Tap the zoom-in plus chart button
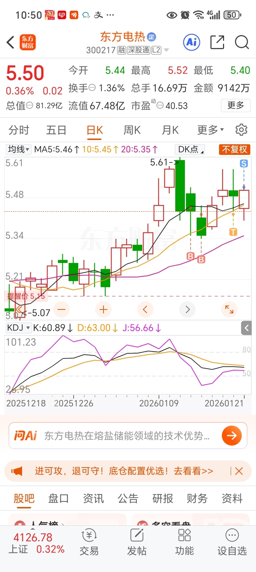Viewport: 256px width, 572px height. [x=103, y=309]
